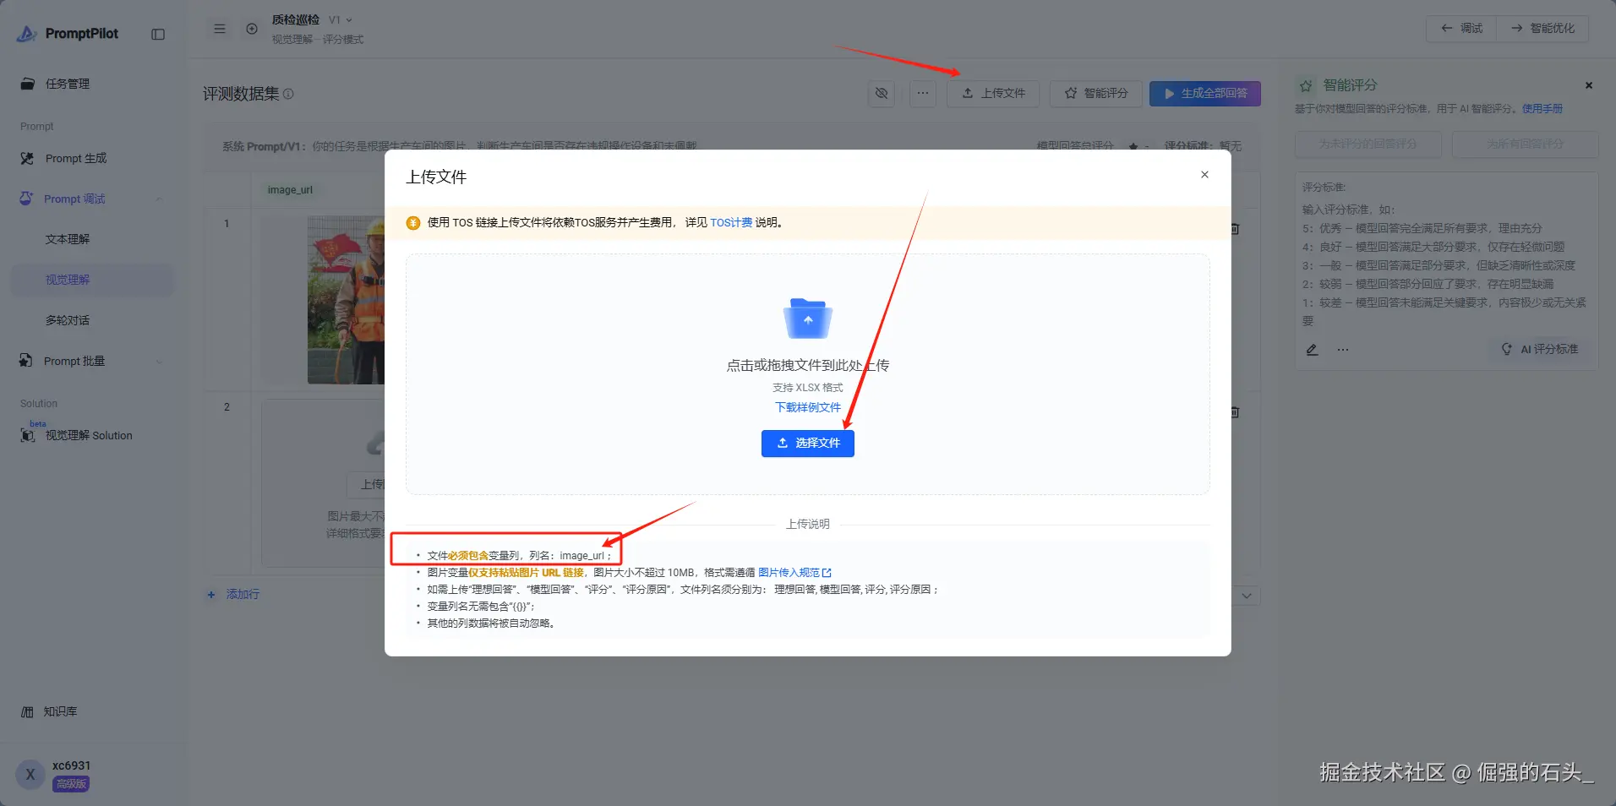
Task: Collapse the PromptPilot sidebar panel
Action: [158, 34]
